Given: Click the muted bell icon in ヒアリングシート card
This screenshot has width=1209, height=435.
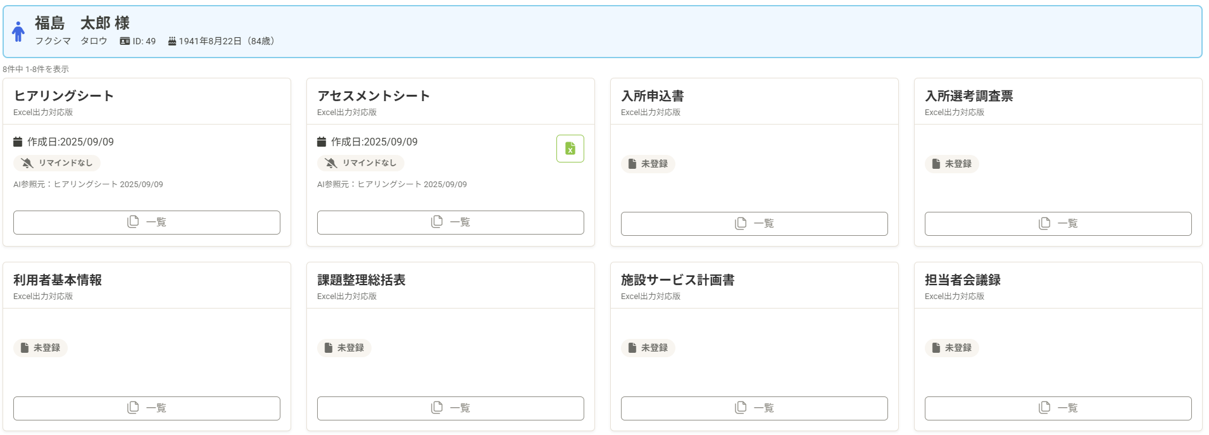Looking at the screenshot, I should pos(27,163).
